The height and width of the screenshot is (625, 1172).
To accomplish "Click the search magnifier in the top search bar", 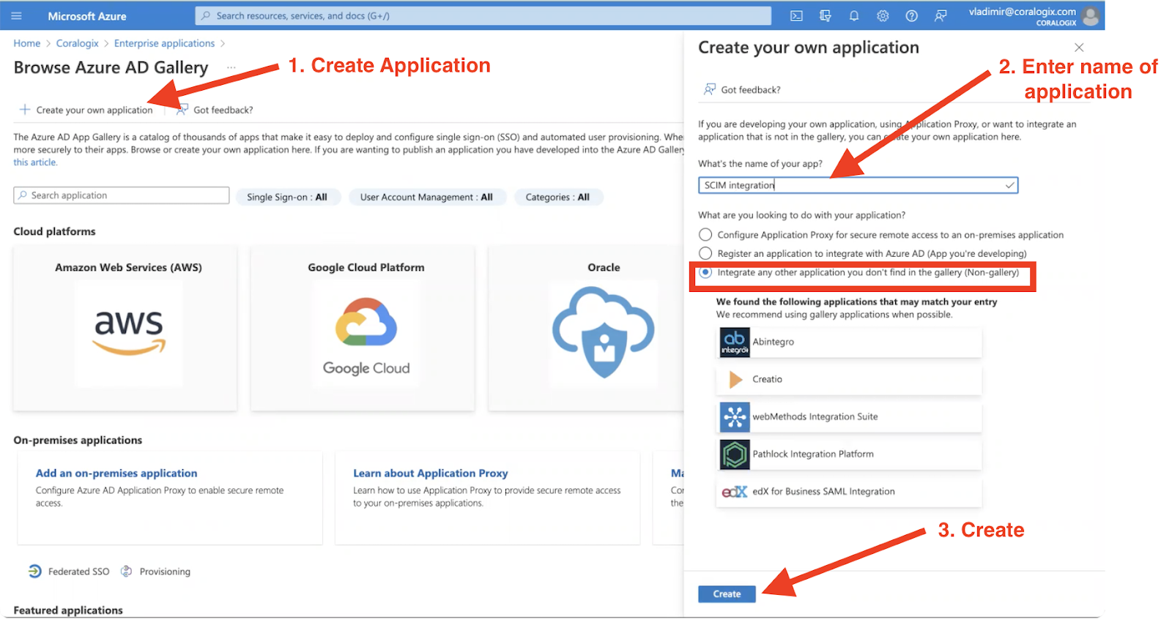I will pyautogui.click(x=206, y=15).
